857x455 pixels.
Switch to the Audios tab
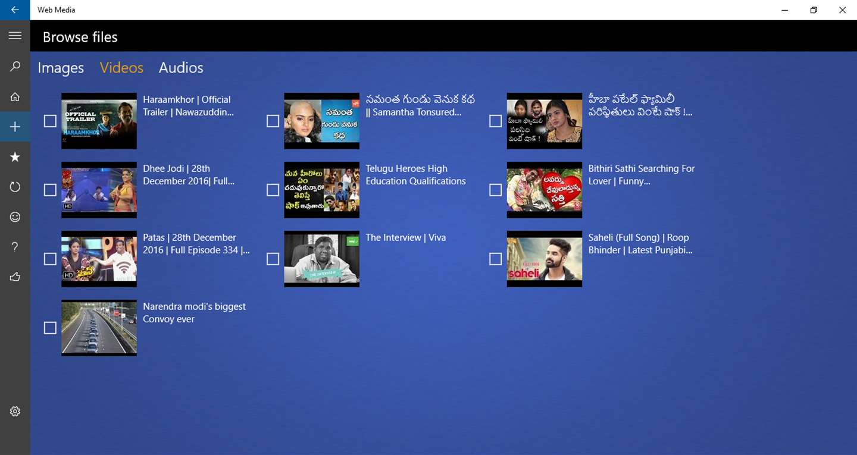click(181, 68)
